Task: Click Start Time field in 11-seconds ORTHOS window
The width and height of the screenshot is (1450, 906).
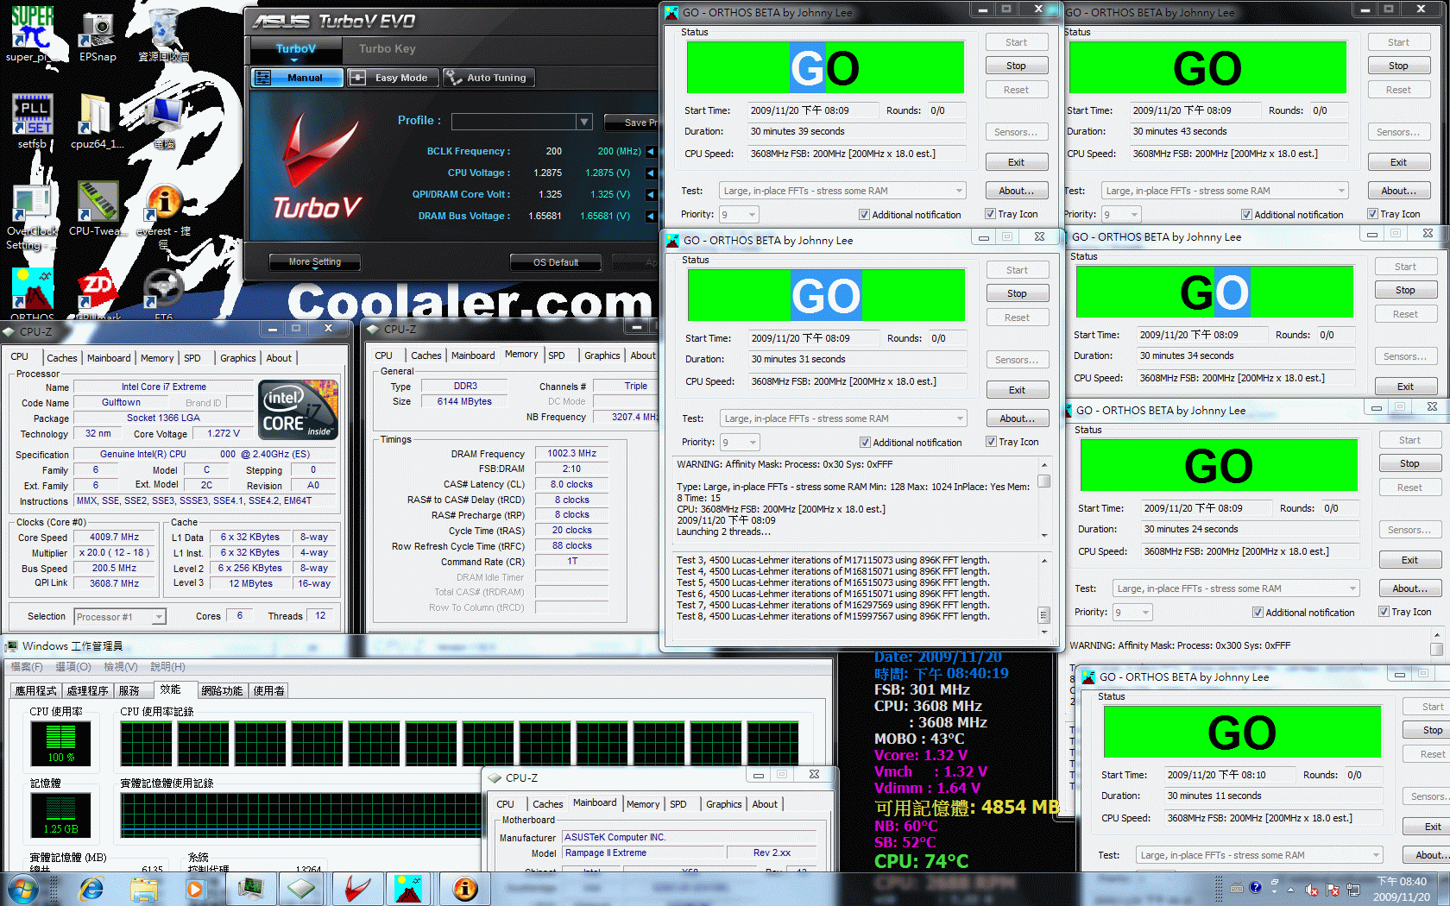Action: tap(1229, 775)
